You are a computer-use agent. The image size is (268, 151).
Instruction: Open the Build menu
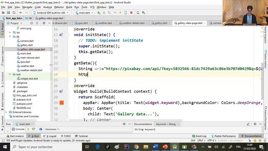tap(69, 7)
